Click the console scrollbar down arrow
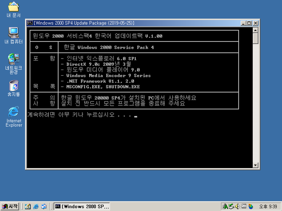This screenshot has height=211, width=282. 255,165
